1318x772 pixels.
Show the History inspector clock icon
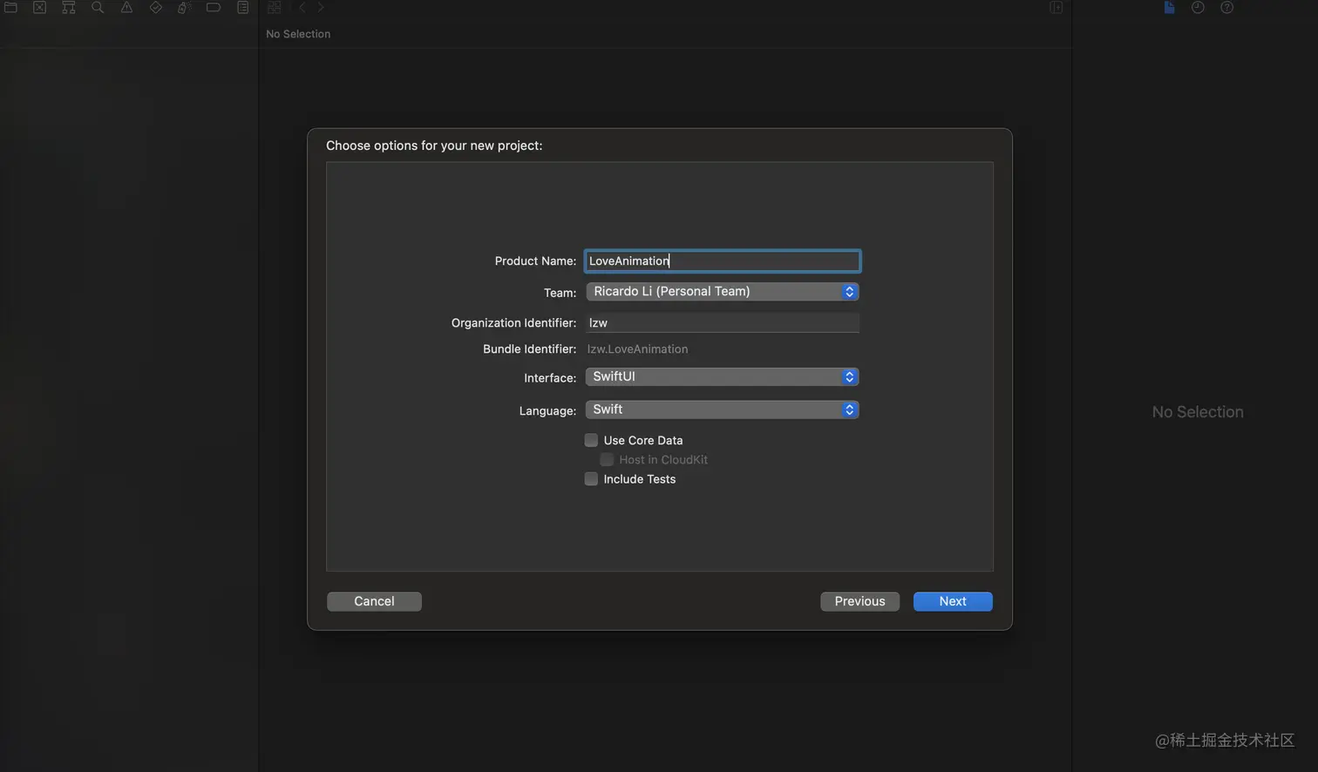click(1198, 8)
